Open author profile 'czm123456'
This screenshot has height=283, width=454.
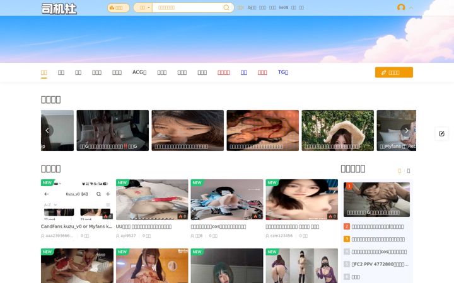tap(279, 236)
